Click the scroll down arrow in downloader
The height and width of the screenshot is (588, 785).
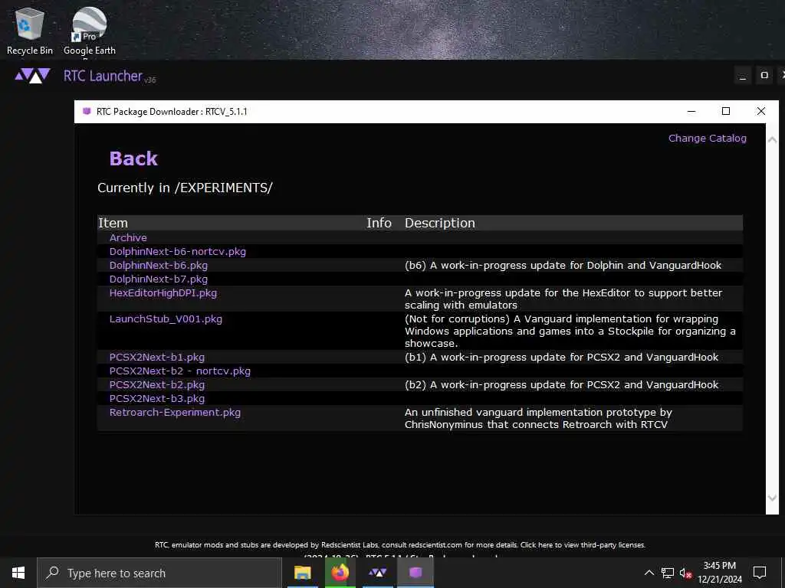tap(772, 498)
